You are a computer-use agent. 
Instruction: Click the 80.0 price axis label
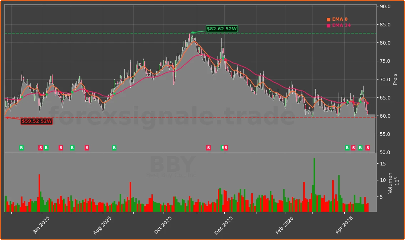click(385, 43)
